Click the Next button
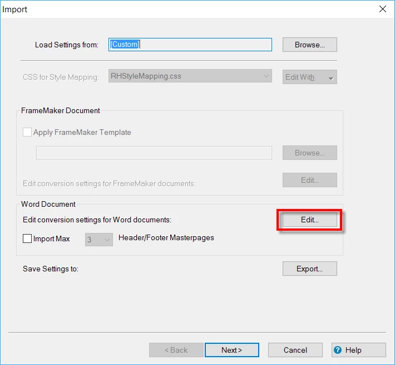This screenshot has height=365, width=395. [x=232, y=350]
